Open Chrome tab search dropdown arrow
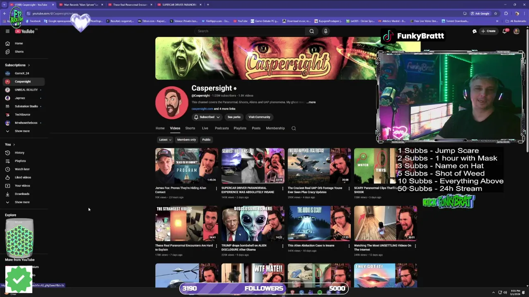The image size is (529, 297). coord(4,5)
